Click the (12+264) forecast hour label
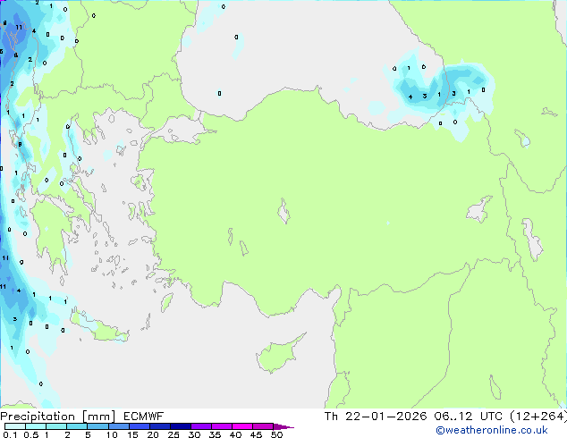Viewport: 567px width, 438px height. tap(538, 417)
